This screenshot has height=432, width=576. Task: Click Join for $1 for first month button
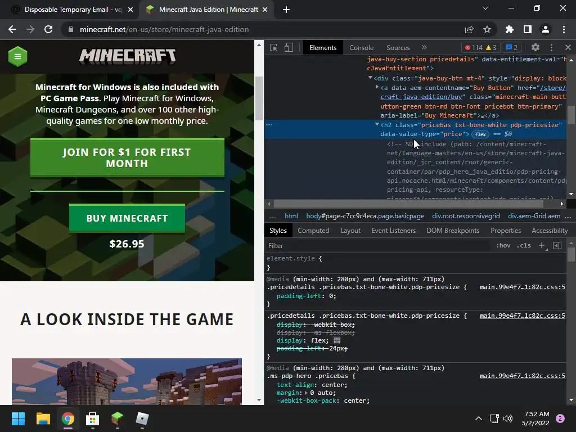point(127,157)
